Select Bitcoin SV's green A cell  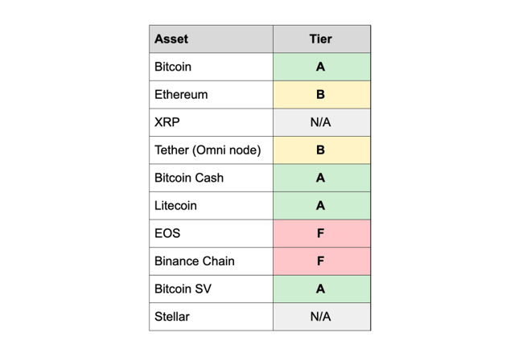coord(322,289)
